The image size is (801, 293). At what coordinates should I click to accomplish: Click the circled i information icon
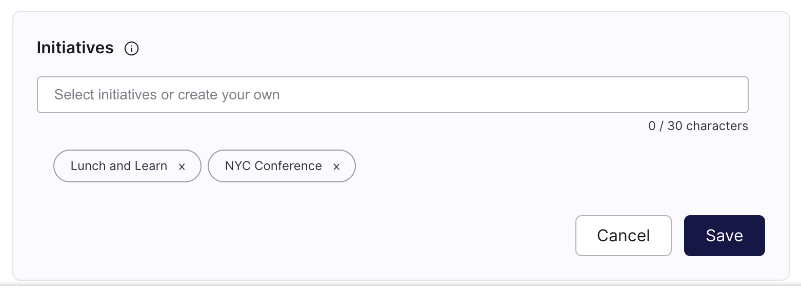[132, 49]
